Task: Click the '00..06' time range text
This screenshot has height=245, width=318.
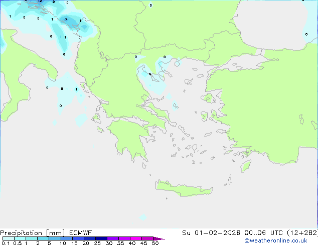Action: 255,233
